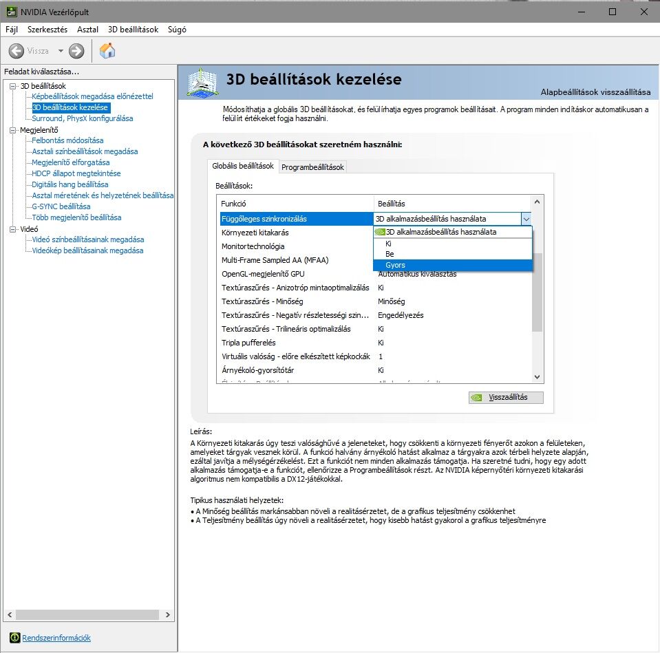Click the Visszaállítás button
This screenshot has width=660, height=653.
[506, 397]
